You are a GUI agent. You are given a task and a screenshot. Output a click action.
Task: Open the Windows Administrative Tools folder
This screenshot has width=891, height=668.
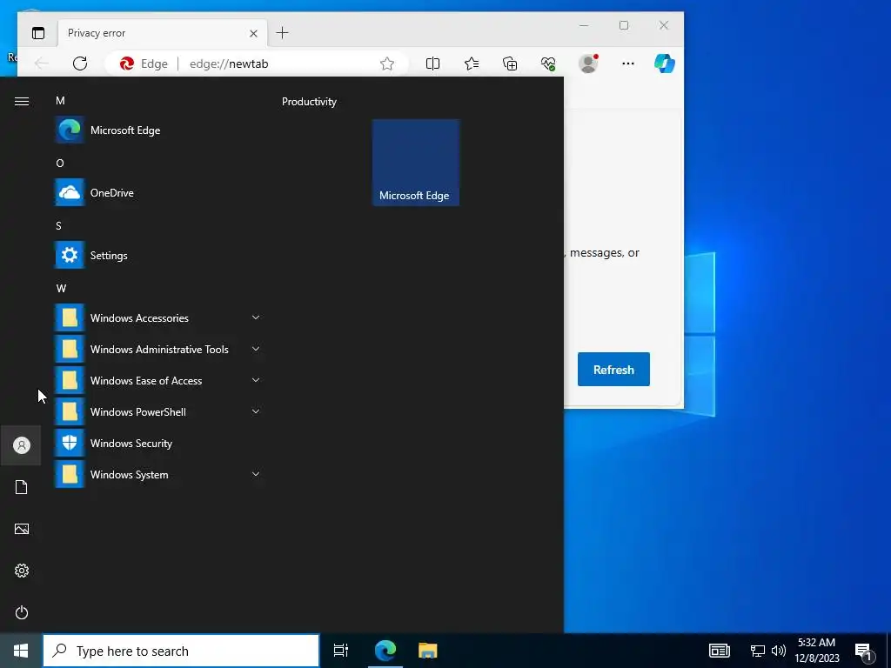coord(158,349)
